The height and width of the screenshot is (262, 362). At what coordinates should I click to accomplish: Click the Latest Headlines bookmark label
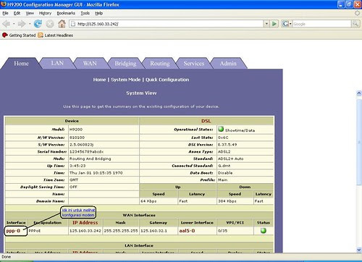click(59, 35)
